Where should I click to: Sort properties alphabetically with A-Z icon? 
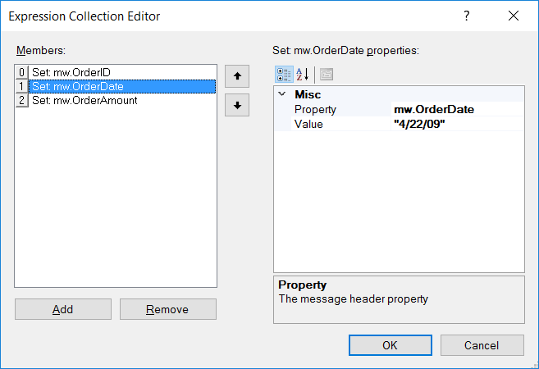(303, 75)
